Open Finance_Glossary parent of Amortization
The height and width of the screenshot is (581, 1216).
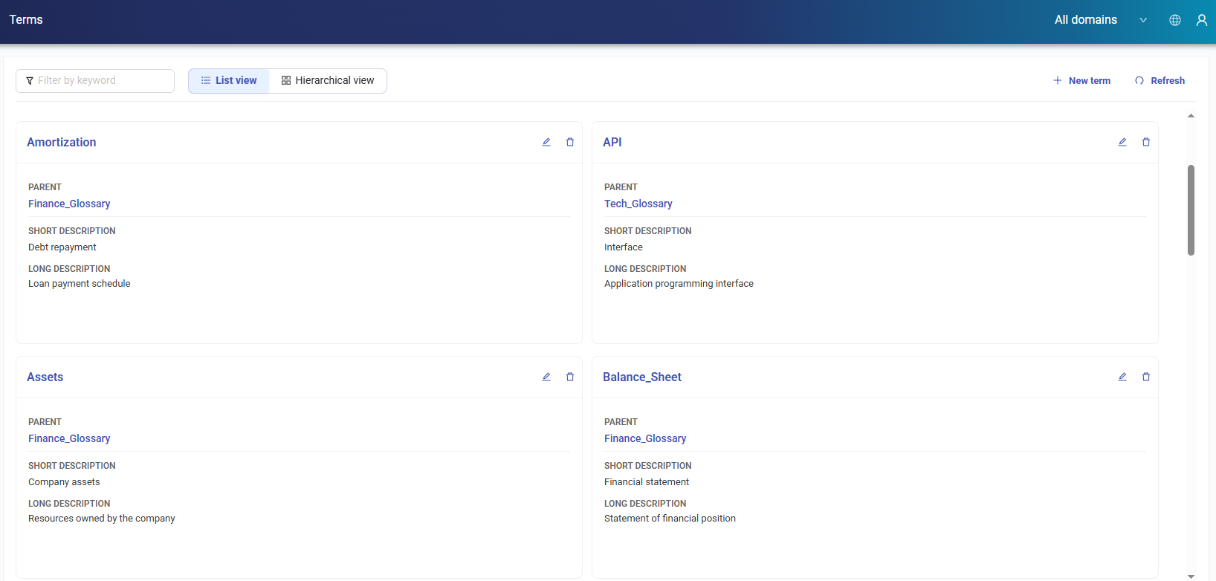pos(69,204)
